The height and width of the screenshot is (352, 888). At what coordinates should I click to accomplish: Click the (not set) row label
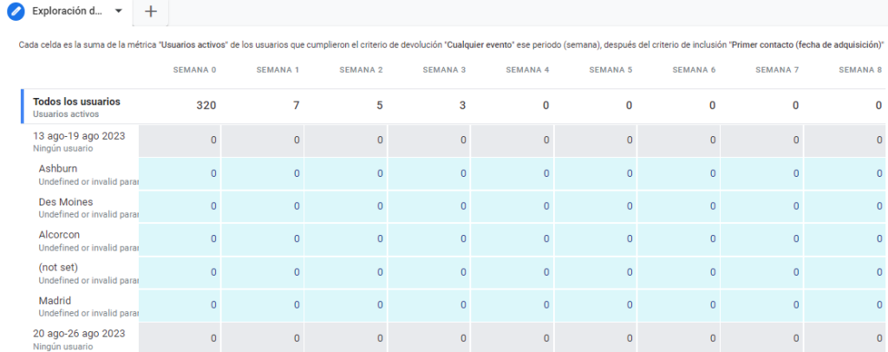[58, 268]
